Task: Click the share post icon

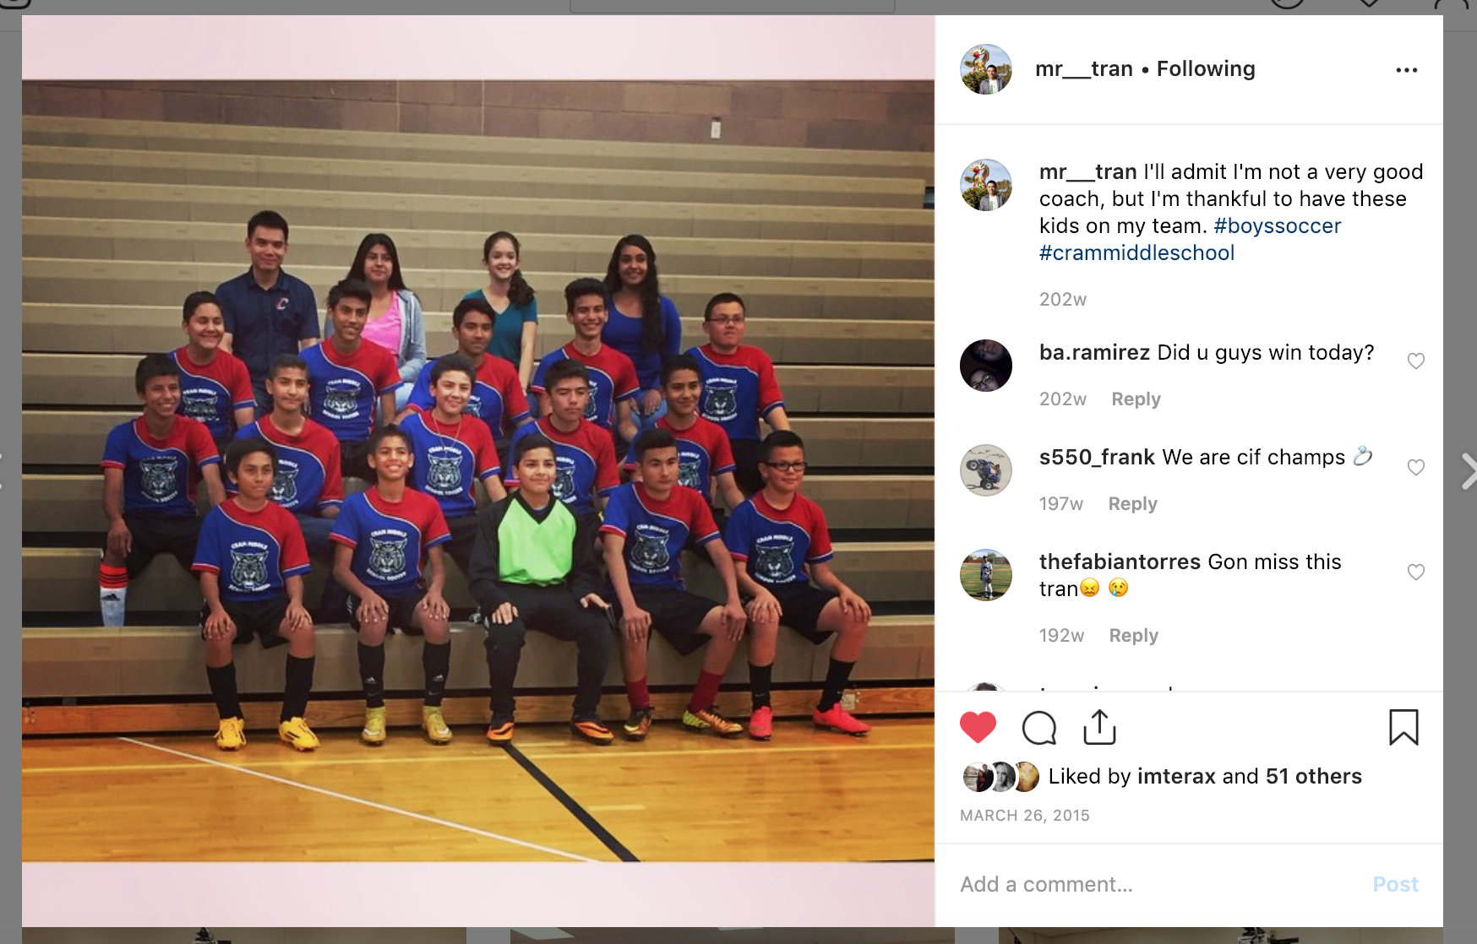Action: tap(1099, 727)
